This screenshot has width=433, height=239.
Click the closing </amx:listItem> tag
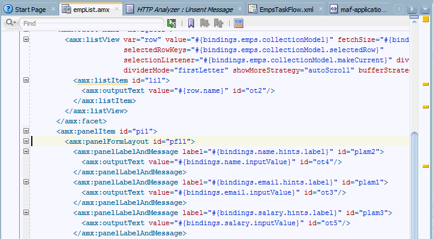tap(105, 101)
